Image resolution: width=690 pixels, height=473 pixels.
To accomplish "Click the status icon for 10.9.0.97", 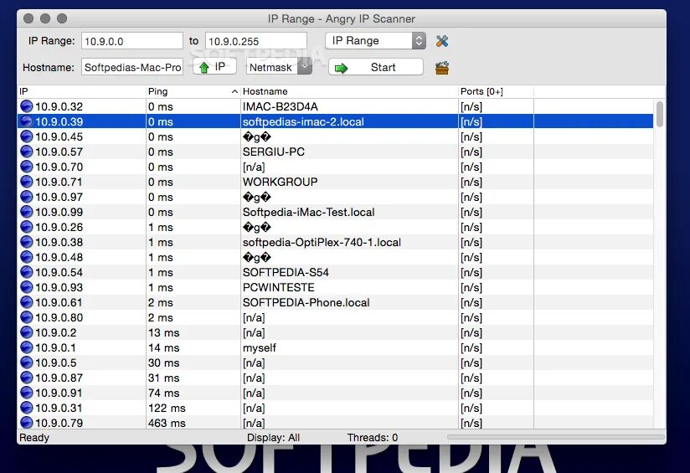I will click(x=27, y=197).
